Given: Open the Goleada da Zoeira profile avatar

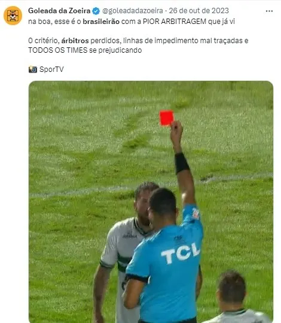Looking at the screenshot, I should pos(13,16).
